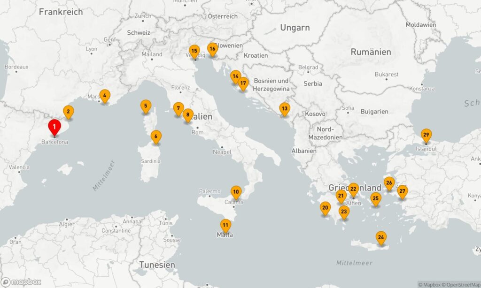Screen dimensions: 481x288
Task: Select marker 22 at Athens
Action: pos(353,189)
